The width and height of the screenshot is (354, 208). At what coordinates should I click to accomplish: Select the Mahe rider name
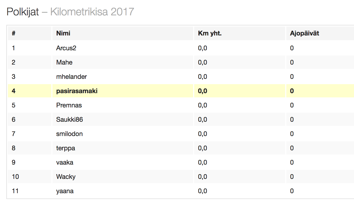[x=64, y=62]
